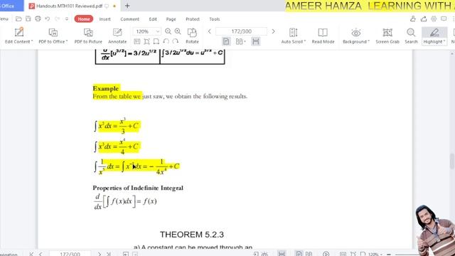Screen dimensions: 455x256
Task: Click the Properties of Indefinite Integral heading
Action: 138,188
